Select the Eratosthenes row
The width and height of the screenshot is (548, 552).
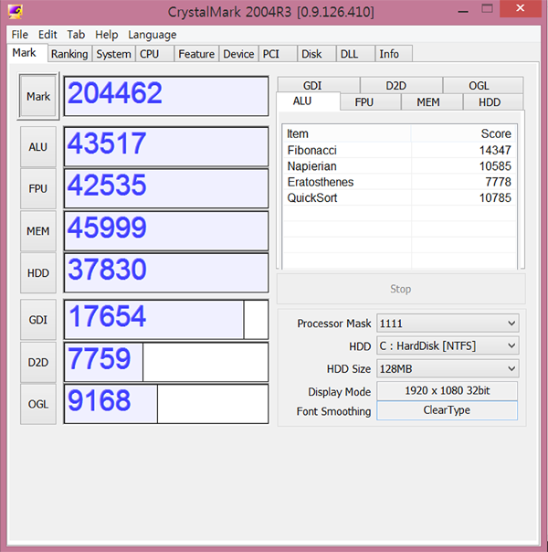[399, 182]
